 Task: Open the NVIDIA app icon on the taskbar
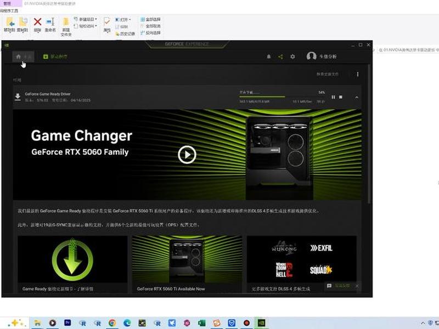tap(261, 323)
